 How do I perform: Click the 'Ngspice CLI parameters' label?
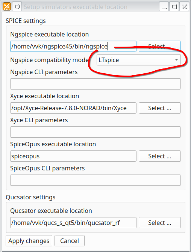click(44, 72)
